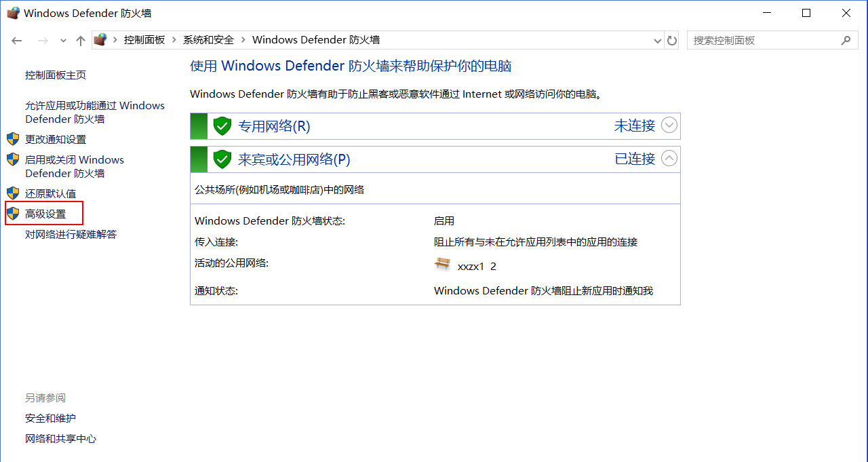The width and height of the screenshot is (868, 462).
Task: Collapse the 来宾或公用网络 section chevron
Action: tap(669, 159)
